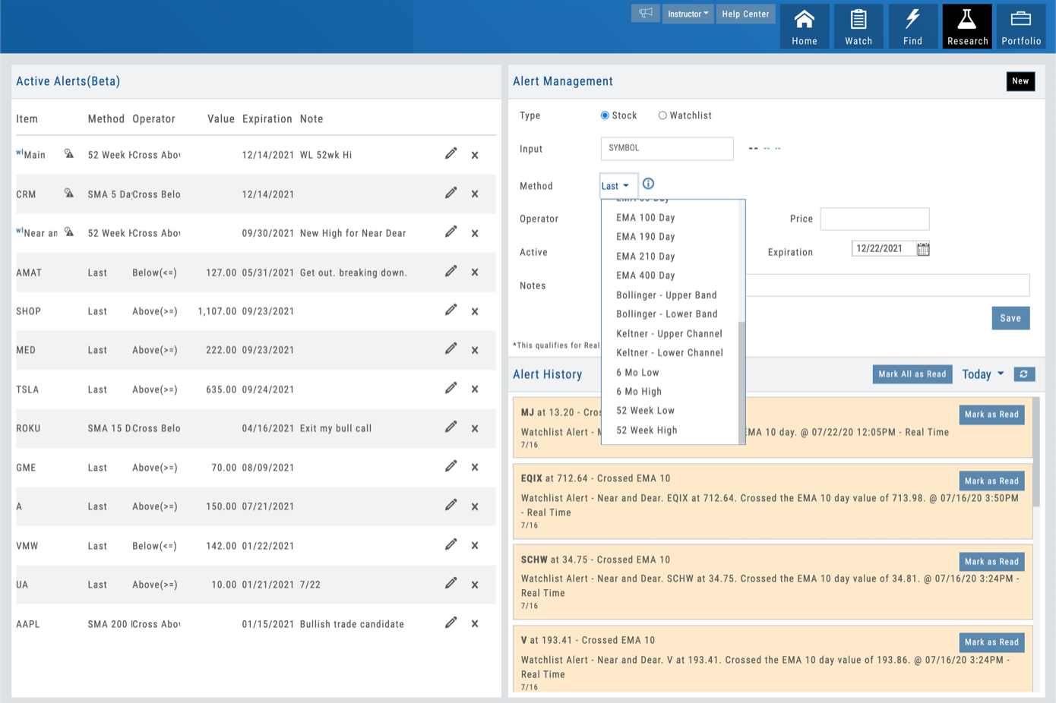
Task: Delete the VMW alert
Action: [x=475, y=546]
